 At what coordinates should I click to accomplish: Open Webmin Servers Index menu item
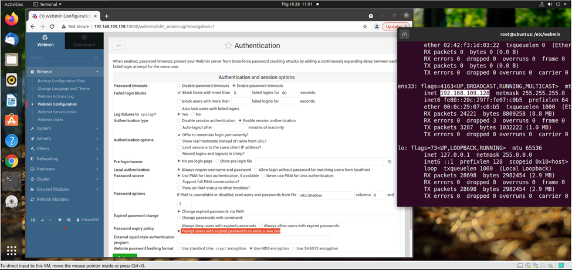pos(57,112)
